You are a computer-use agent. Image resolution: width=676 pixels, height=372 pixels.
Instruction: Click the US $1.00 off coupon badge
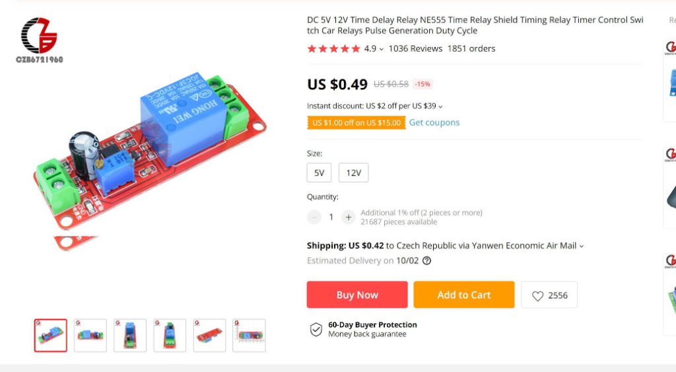coord(356,123)
